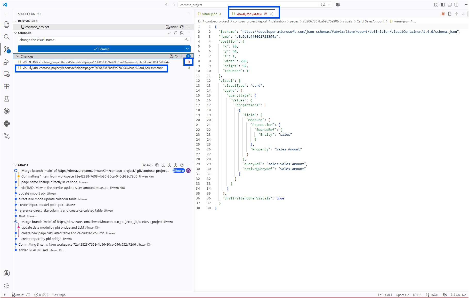Open the Search view
Viewport: 469px width, 298px height.
click(x=7, y=37)
